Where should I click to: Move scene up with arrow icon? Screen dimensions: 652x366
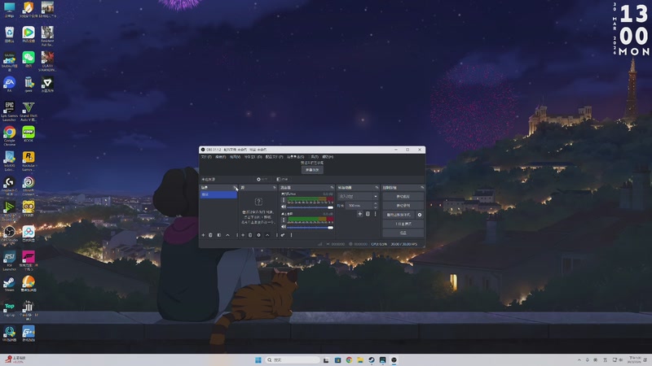pyautogui.click(x=227, y=235)
